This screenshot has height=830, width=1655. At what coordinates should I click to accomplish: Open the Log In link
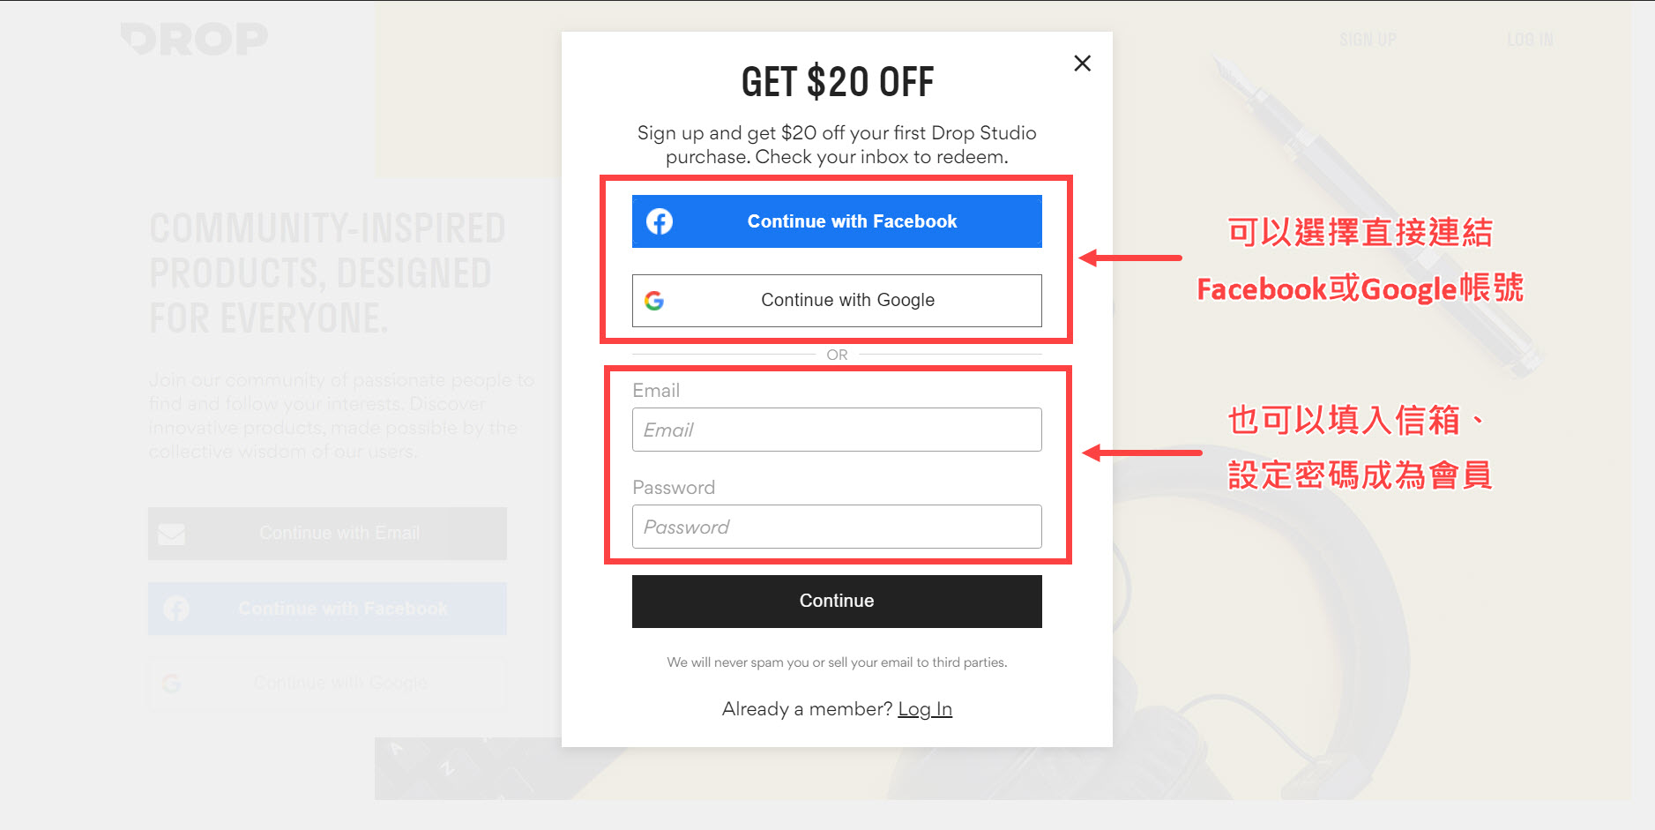(x=925, y=709)
